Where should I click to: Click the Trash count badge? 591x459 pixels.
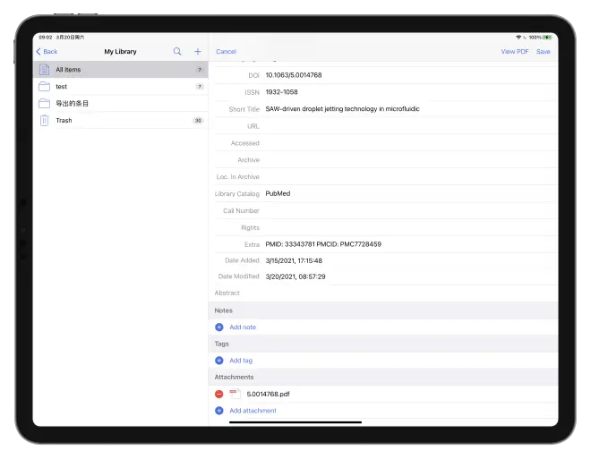pyautogui.click(x=198, y=121)
